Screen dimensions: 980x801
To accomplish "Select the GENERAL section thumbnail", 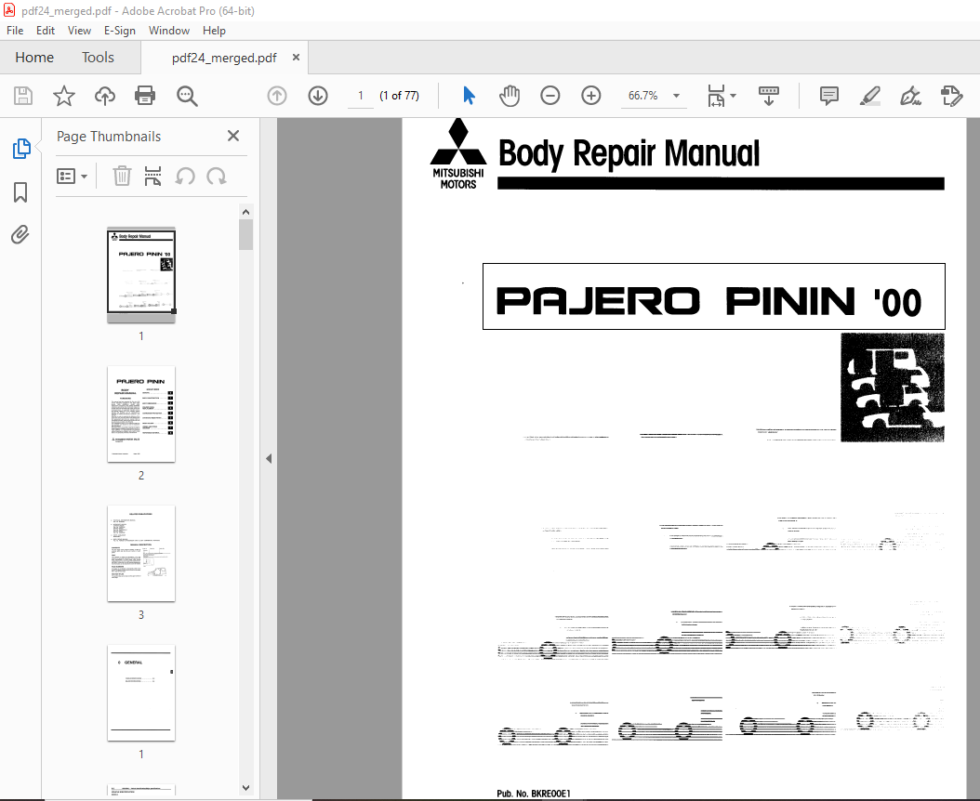I will pos(141,693).
